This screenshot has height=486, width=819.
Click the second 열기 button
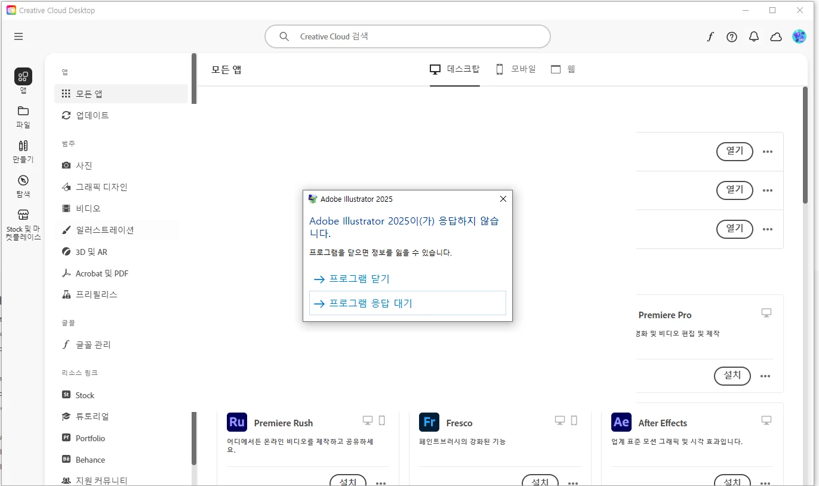[735, 190]
